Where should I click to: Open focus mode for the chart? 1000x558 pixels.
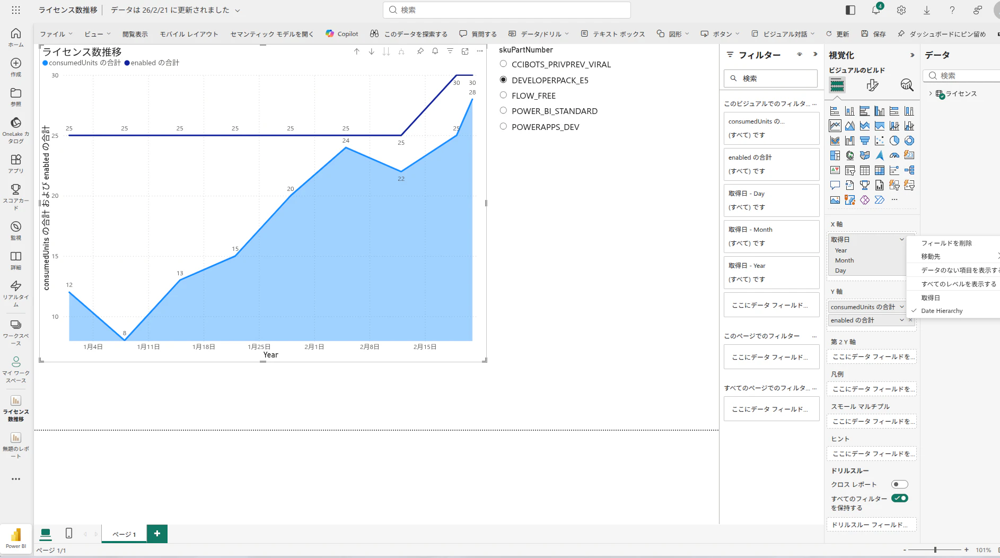tap(465, 51)
